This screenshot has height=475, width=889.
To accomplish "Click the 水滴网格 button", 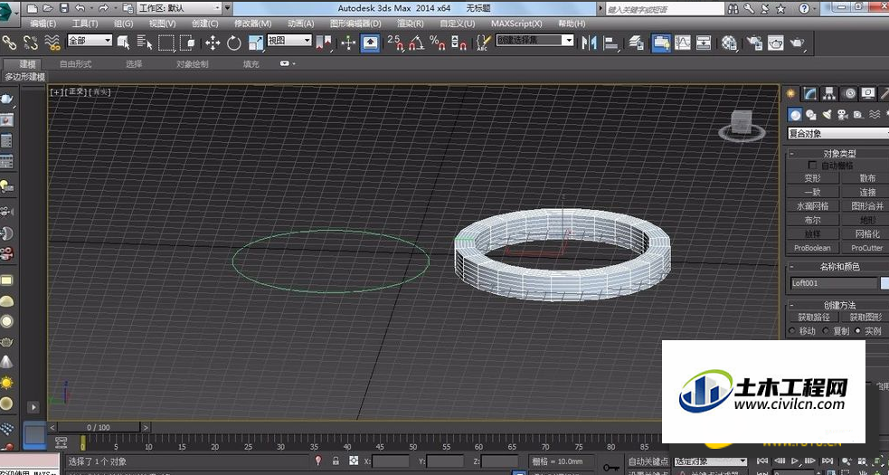I will (x=812, y=206).
